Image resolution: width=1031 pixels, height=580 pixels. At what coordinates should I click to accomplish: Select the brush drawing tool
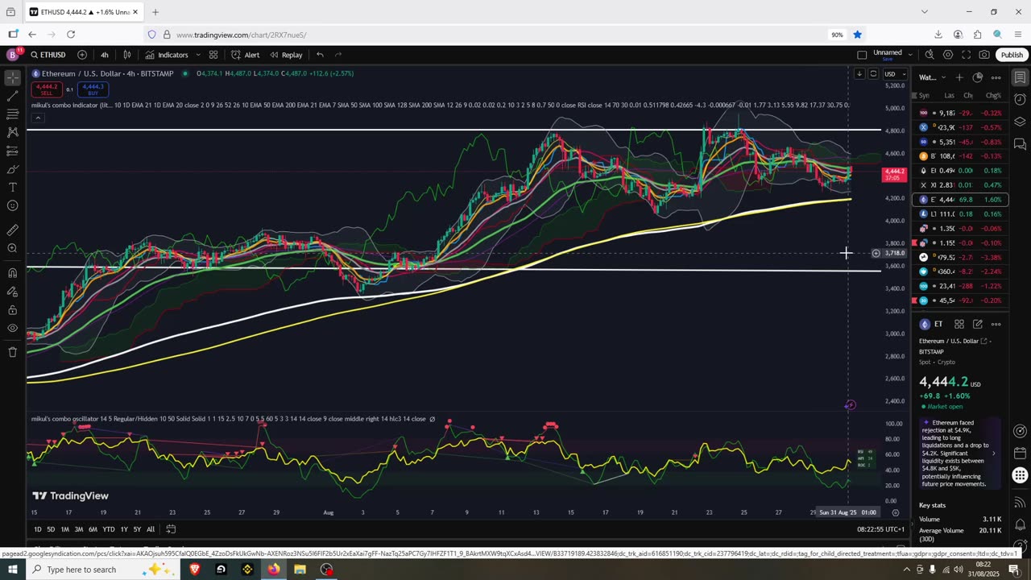point(12,169)
